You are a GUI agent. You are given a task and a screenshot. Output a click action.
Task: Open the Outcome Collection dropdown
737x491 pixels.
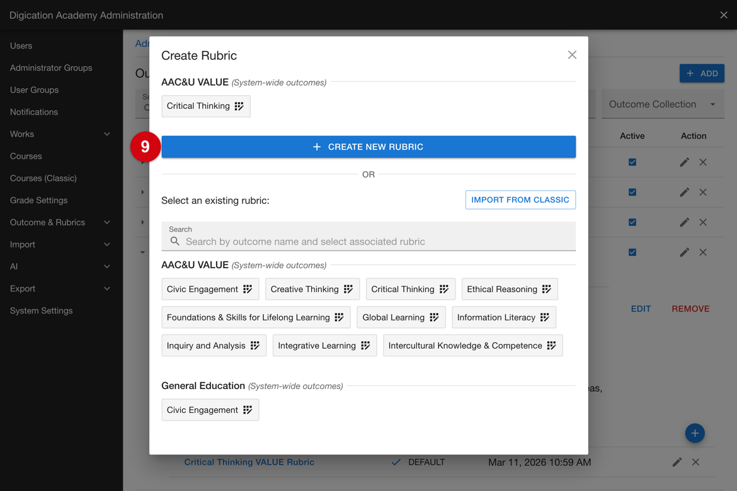[663, 104]
